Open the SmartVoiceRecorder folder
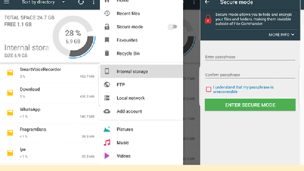 click(x=40, y=69)
